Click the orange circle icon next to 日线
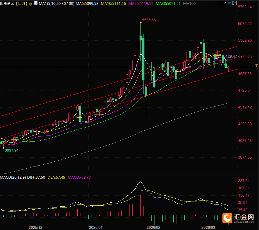Image resolution: width=259 pixels, height=230 pixels. click(30, 4)
